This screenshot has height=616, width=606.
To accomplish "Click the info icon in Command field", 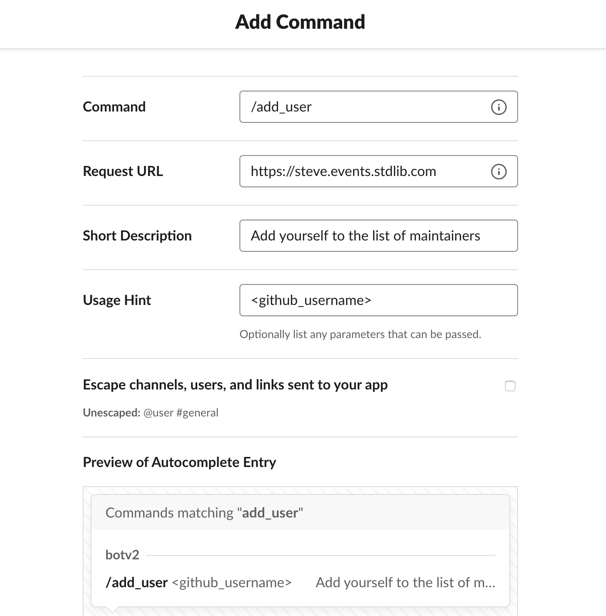I will (498, 107).
